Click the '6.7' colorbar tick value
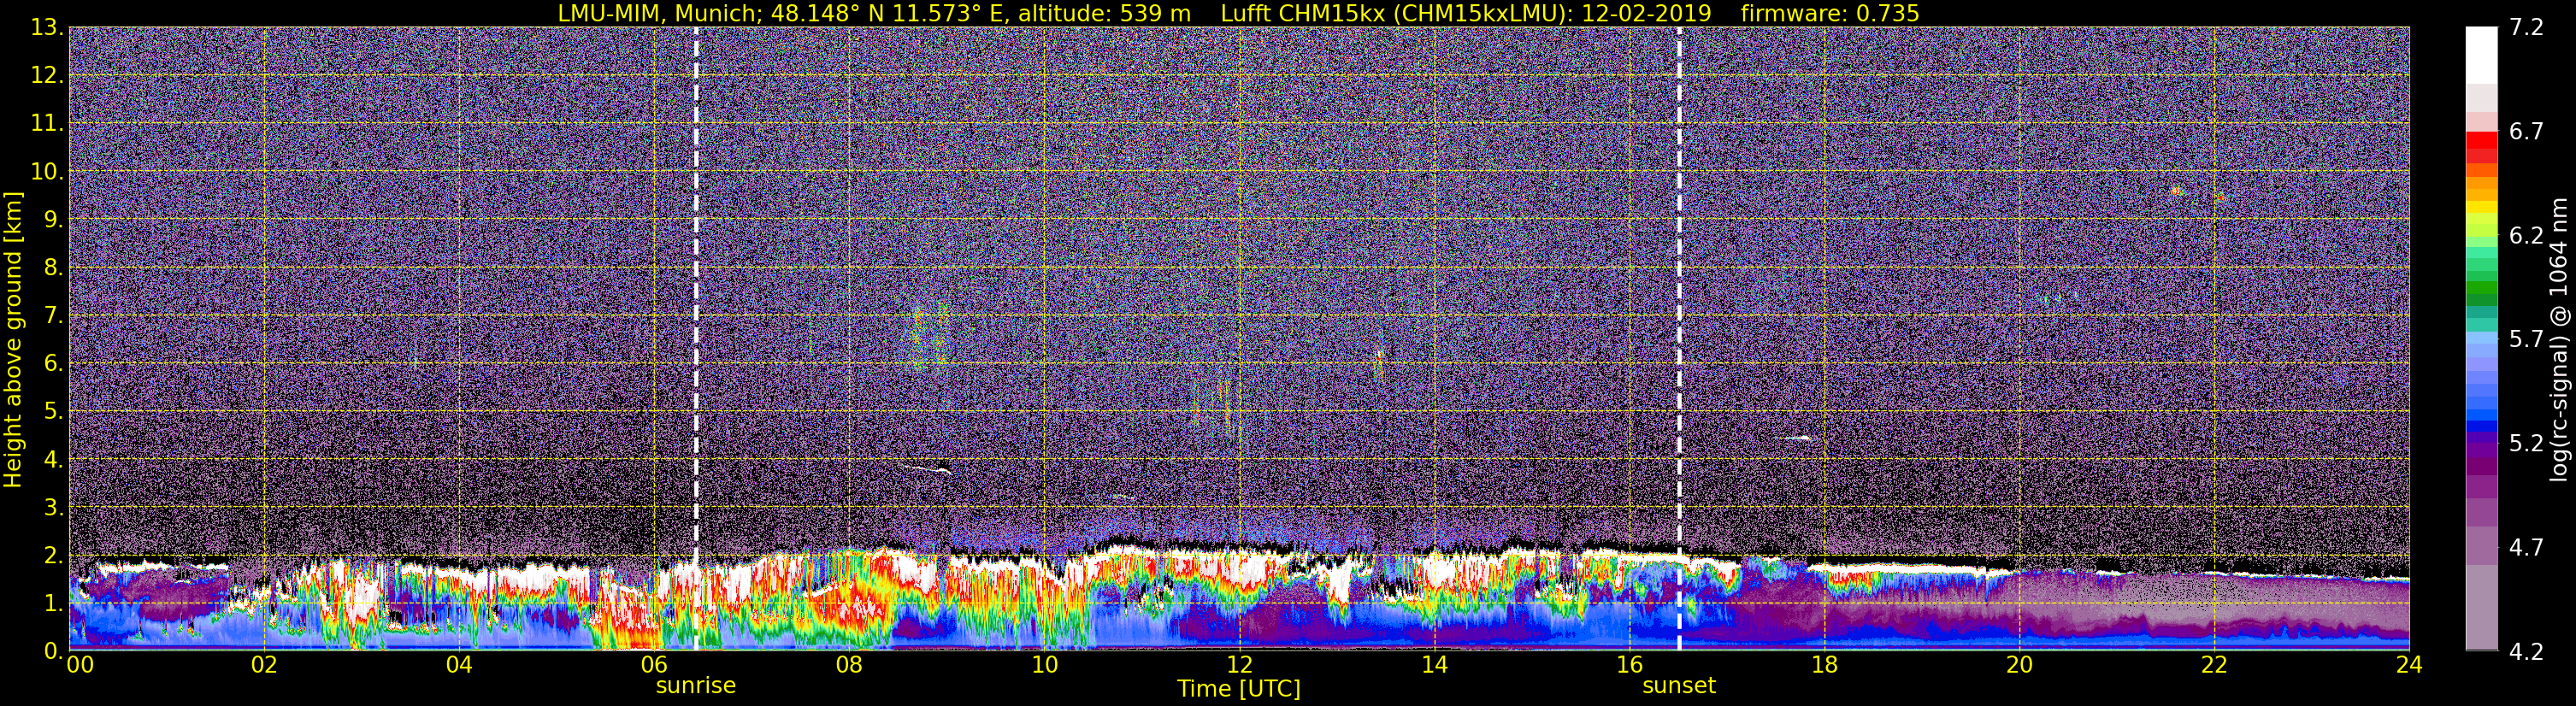 click(x=2526, y=131)
